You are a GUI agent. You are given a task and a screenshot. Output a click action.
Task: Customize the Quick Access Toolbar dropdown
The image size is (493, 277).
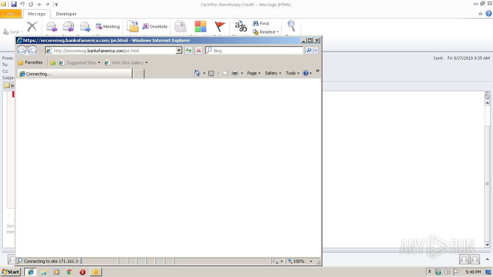(x=56, y=5)
